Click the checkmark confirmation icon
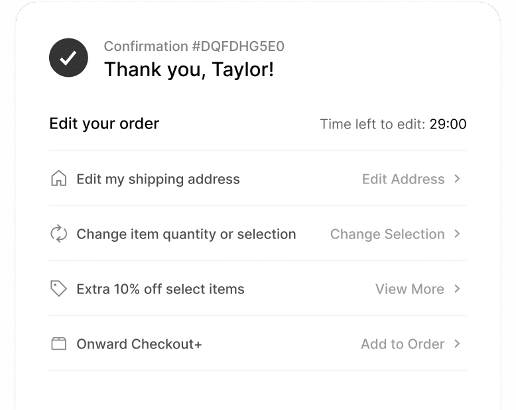The image size is (516, 410). tap(68, 58)
